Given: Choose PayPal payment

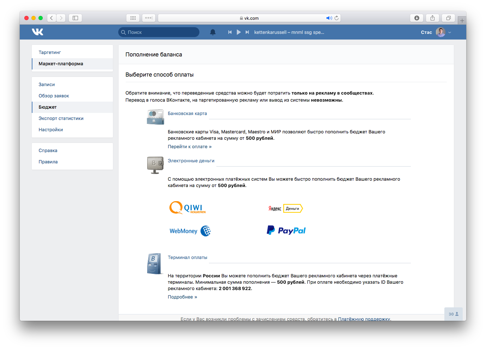Looking at the screenshot, I should 286,230.
